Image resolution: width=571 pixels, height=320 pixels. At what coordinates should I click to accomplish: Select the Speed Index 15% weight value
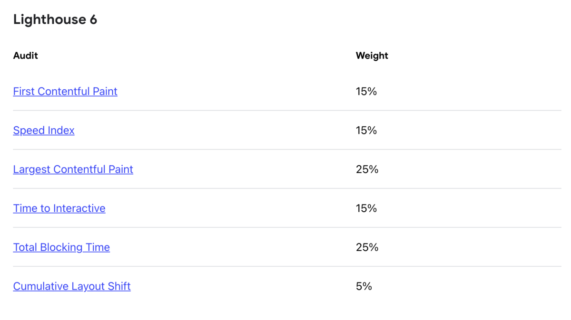click(366, 131)
